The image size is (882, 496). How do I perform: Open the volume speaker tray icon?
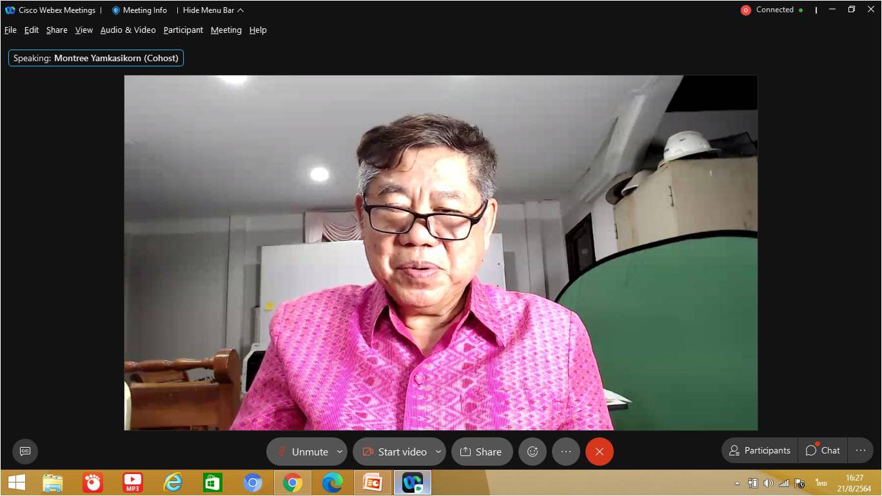pyautogui.click(x=769, y=483)
